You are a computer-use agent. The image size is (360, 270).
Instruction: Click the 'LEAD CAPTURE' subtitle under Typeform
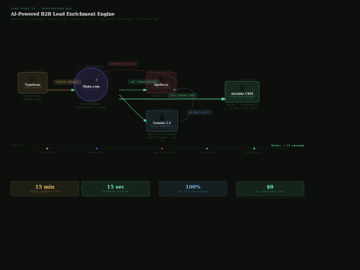(x=33, y=88)
